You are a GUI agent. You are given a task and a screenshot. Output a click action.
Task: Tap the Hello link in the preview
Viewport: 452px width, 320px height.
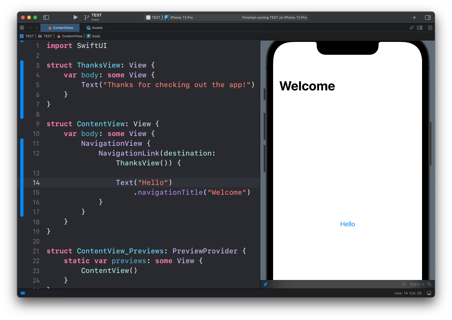coord(347,224)
